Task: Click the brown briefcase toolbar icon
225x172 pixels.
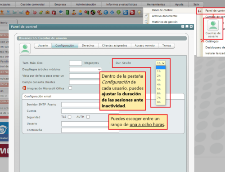Action: coord(48,12)
